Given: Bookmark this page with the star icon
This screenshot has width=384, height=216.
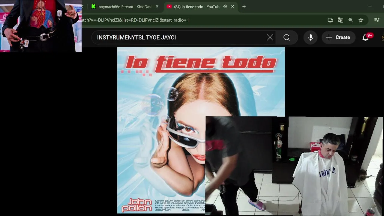Looking at the screenshot, I should pyautogui.click(x=361, y=20).
